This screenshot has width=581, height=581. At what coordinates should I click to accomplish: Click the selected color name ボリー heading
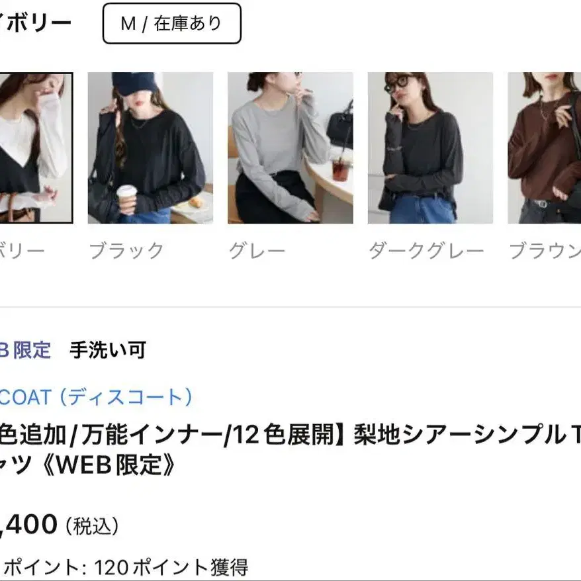tap(36, 23)
